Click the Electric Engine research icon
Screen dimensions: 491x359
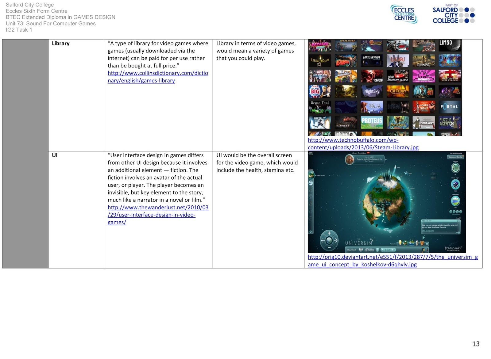[455, 184]
